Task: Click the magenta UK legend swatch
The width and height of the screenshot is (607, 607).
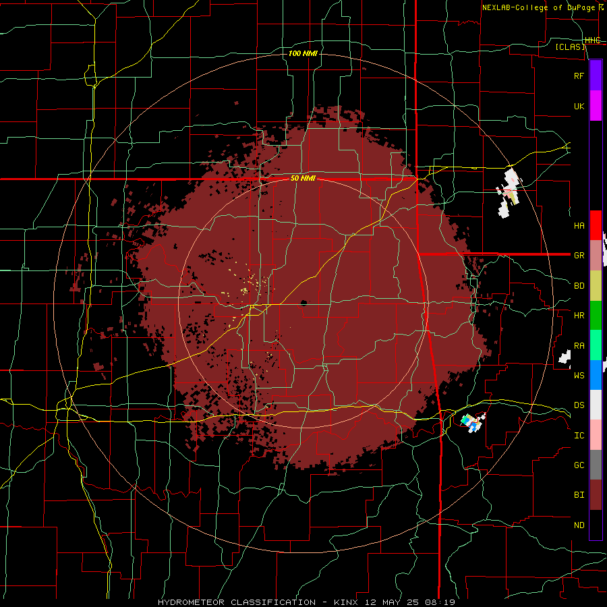Action: click(596, 106)
